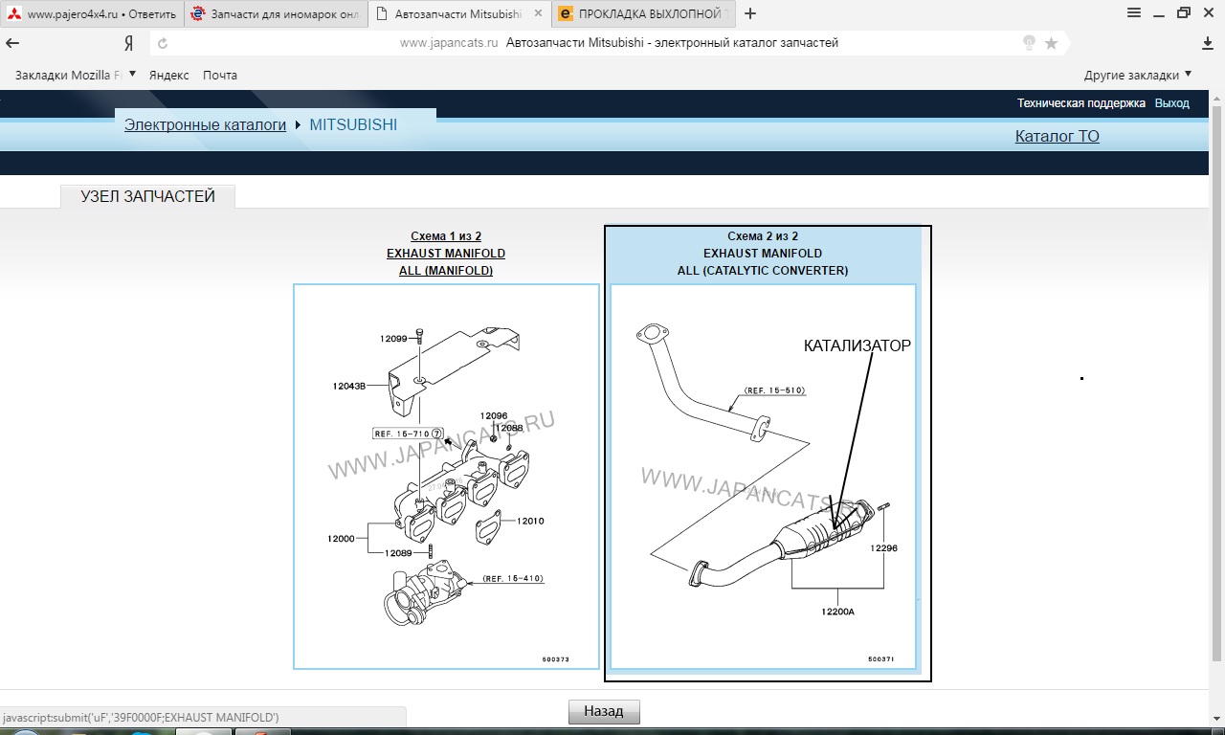This screenshot has height=735, width=1225.
Task: Expand the Закладки Mozilla bookmarks folder
Action: click(75, 75)
